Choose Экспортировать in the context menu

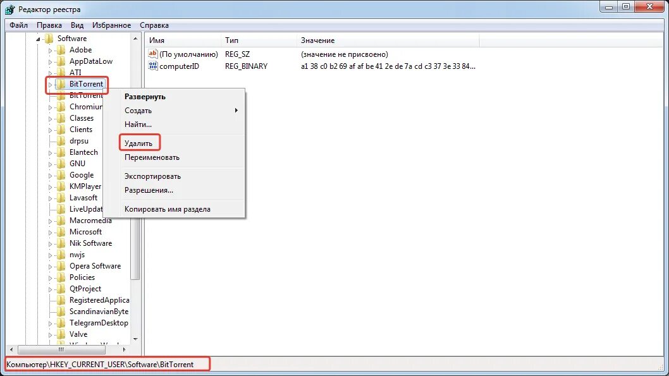pyautogui.click(x=175, y=176)
